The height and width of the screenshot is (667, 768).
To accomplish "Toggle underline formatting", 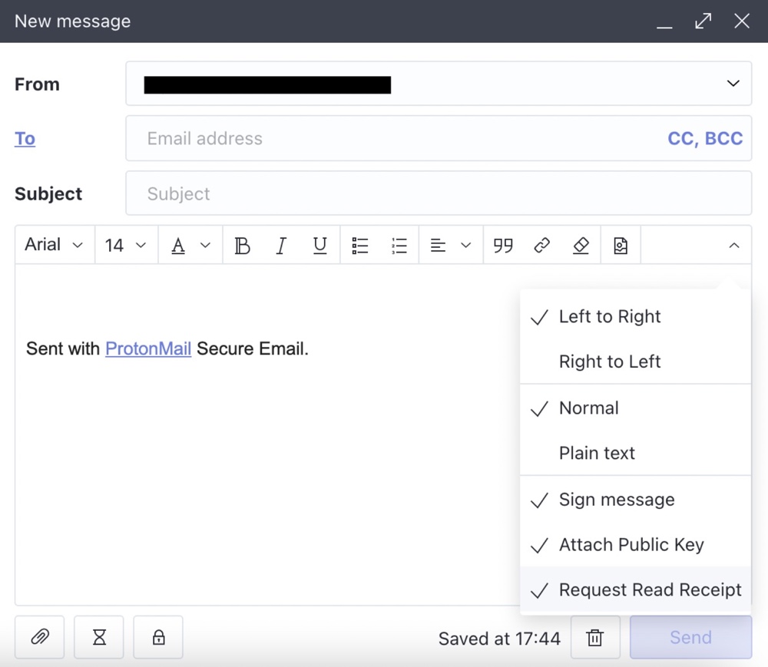I will coord(319,245).
